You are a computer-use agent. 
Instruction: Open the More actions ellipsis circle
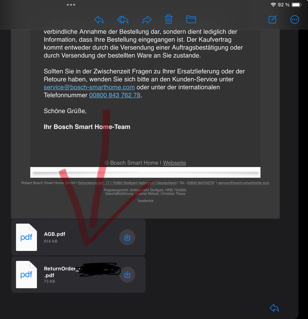(x=295, y=19)
